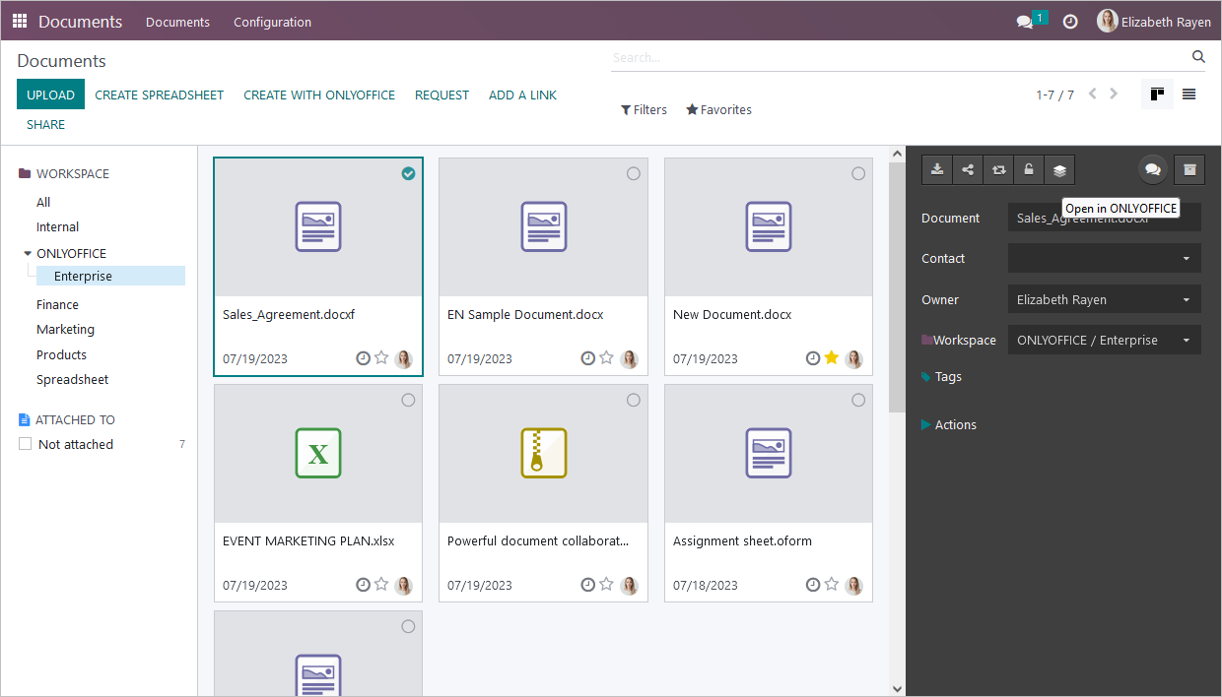This screenshot has height=697, width=1222.
Task: Open the Filters dropdown
Action: [x=644, y=109]
